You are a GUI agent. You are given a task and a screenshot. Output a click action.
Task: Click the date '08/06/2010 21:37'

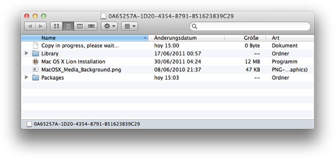(x=177, y=70)
